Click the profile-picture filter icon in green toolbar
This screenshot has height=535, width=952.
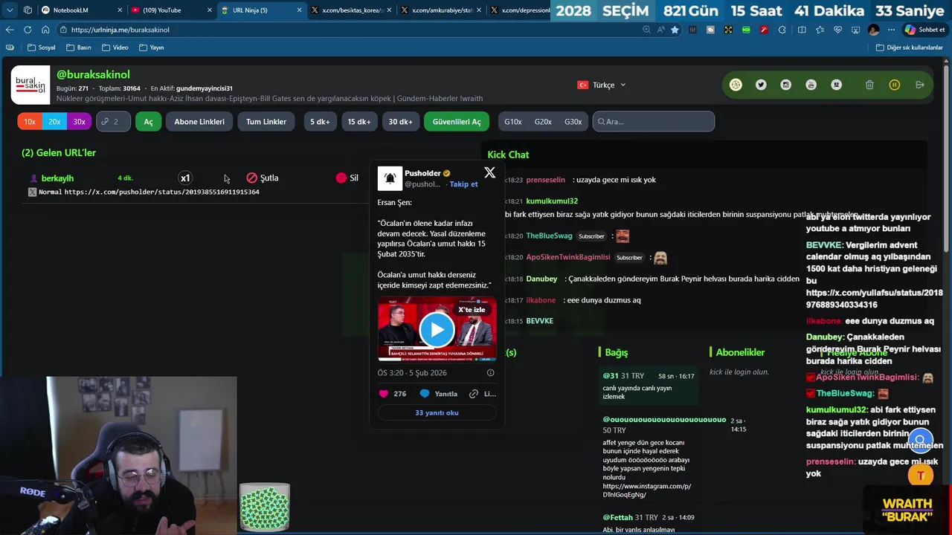[x=836, y=85]
